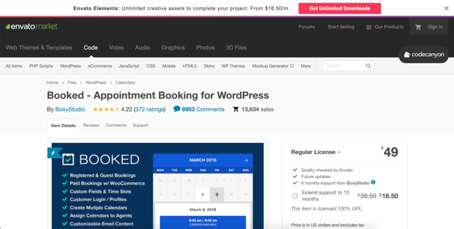Go to Home breadcrumb
The height and width of the screenshot is (229, 454).
(x=53, y=82)
